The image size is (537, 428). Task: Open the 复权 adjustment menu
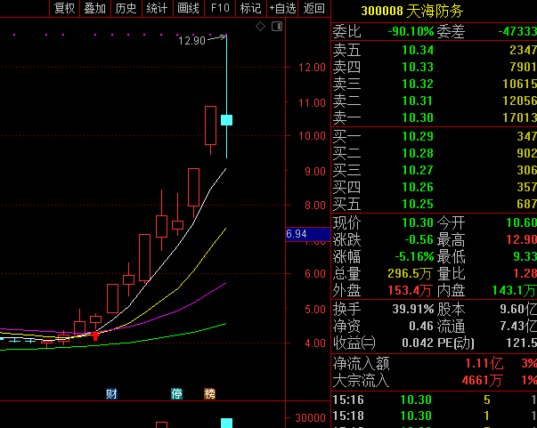64,8
